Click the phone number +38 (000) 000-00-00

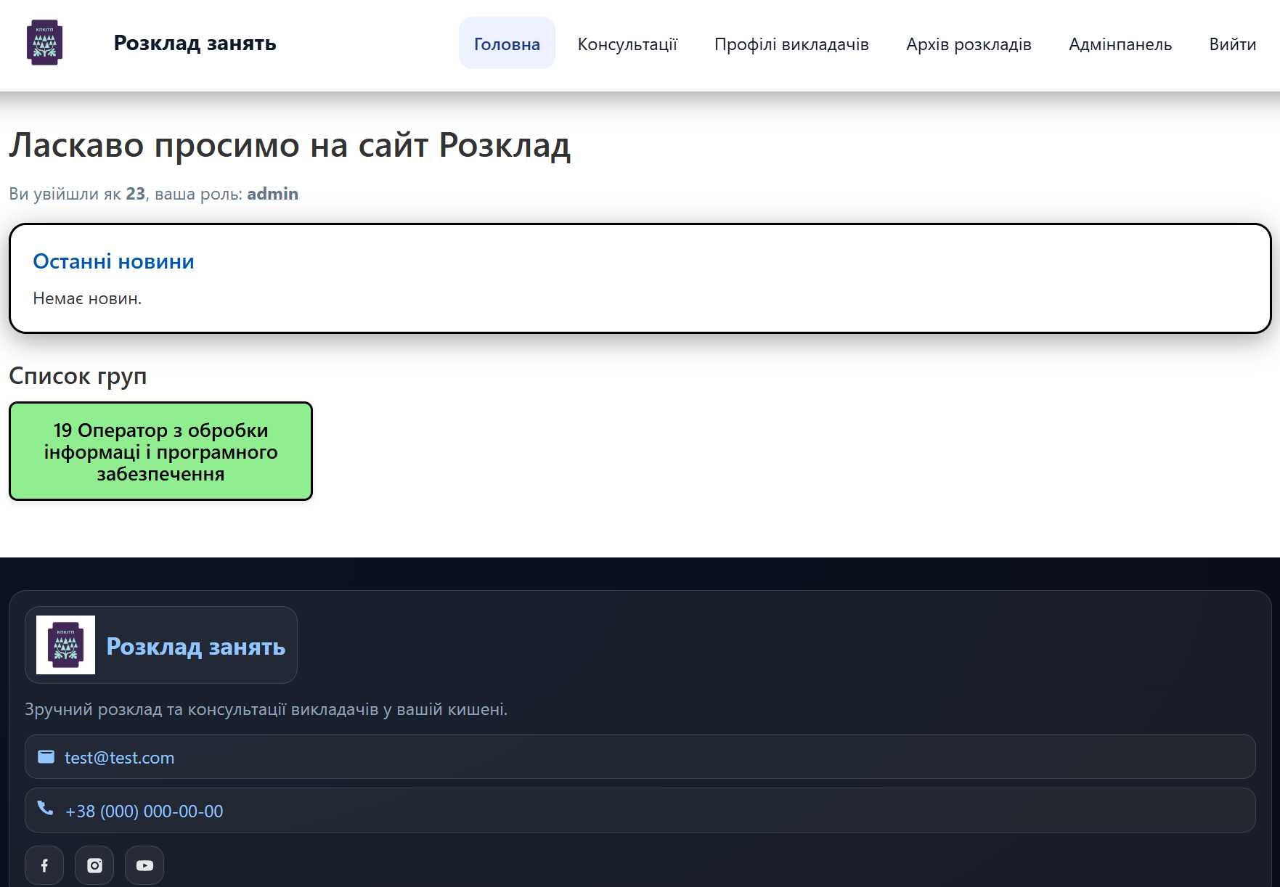(x=144, y=812)
